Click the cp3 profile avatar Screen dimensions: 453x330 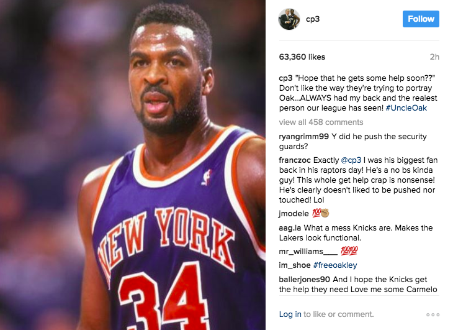pyautogui.click(x=289, y=19)
